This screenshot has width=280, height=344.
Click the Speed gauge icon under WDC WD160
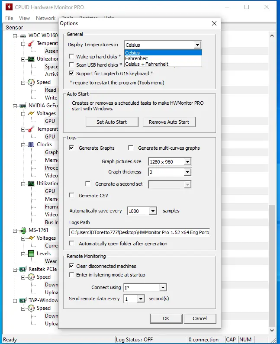tap(31, 82)
